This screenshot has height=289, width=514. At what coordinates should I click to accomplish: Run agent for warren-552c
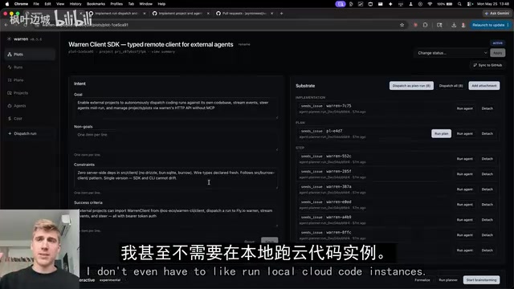click(464, 159)
